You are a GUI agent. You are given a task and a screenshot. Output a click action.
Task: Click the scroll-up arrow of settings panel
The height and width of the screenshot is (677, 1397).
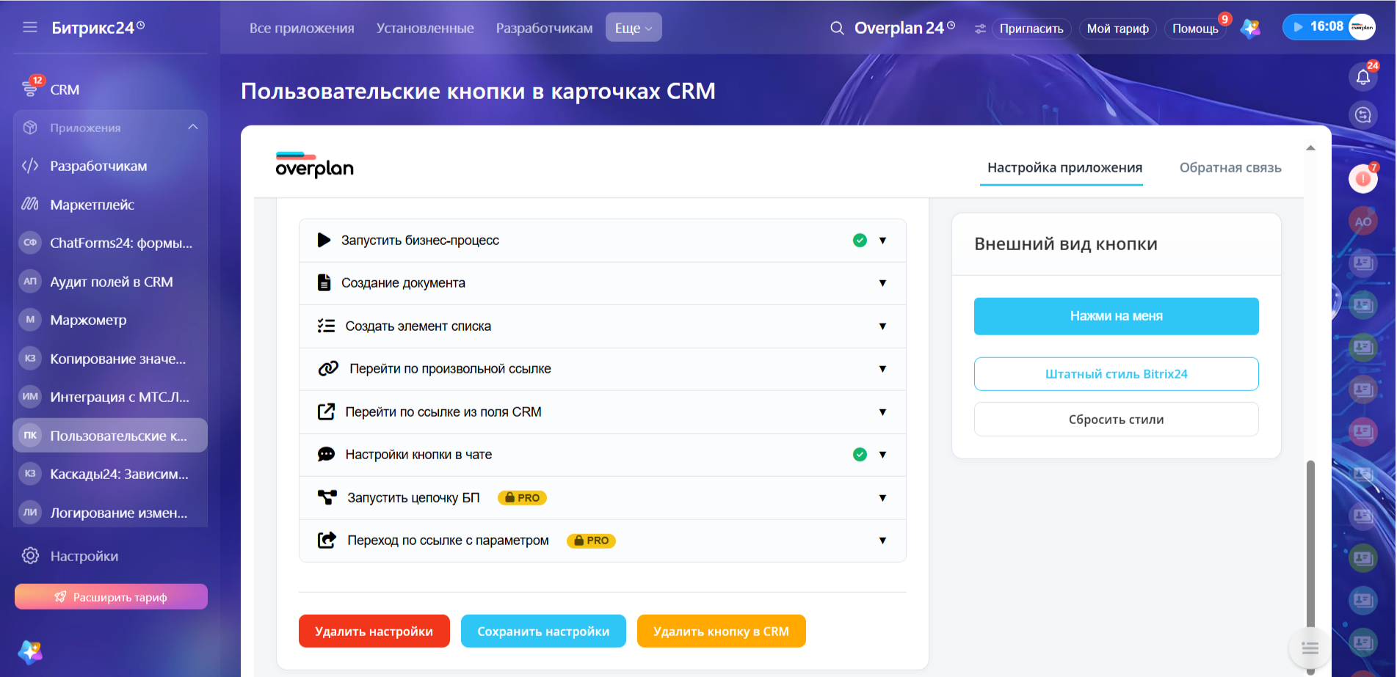pos(1310,148)
